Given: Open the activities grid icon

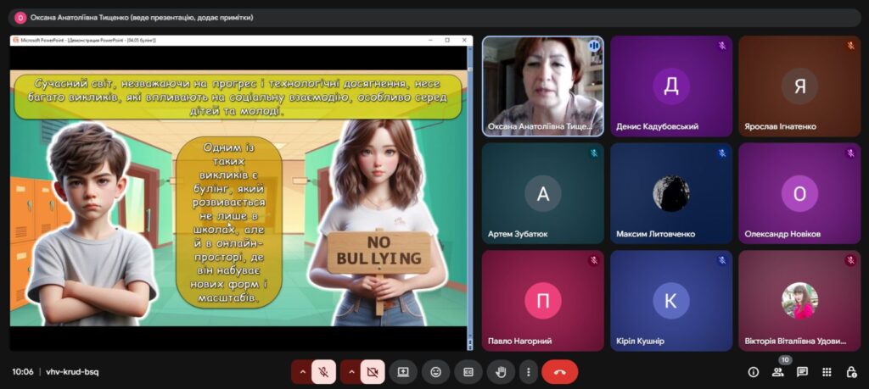Looking at the screenshot, I should 827,372.
